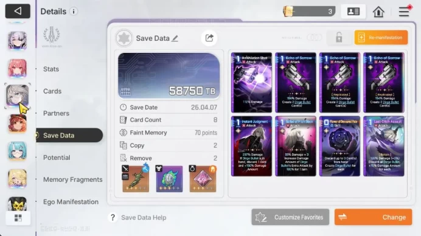This screenshot has width=421, height=236.
Task: Select the blonde character portrait
Action: 17,179
